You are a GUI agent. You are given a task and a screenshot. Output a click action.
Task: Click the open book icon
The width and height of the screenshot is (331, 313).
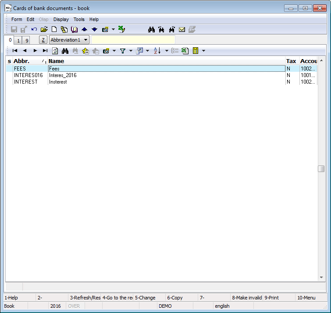point(74,29)
